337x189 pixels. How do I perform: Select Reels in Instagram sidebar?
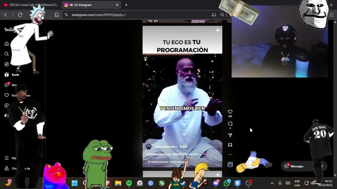tap(12, 75)
